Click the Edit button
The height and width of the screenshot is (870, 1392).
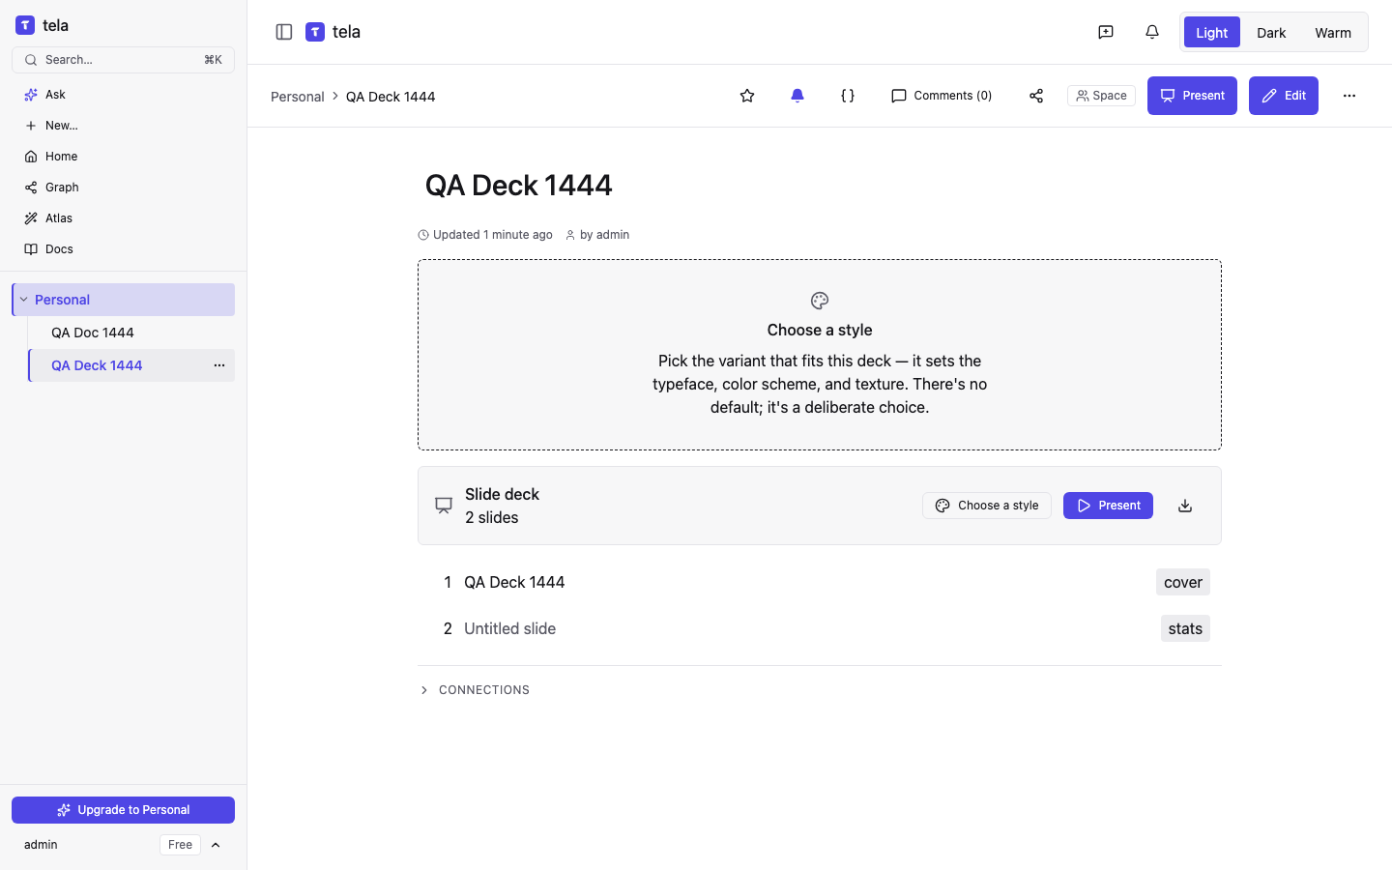click(x=1284, y=96)
